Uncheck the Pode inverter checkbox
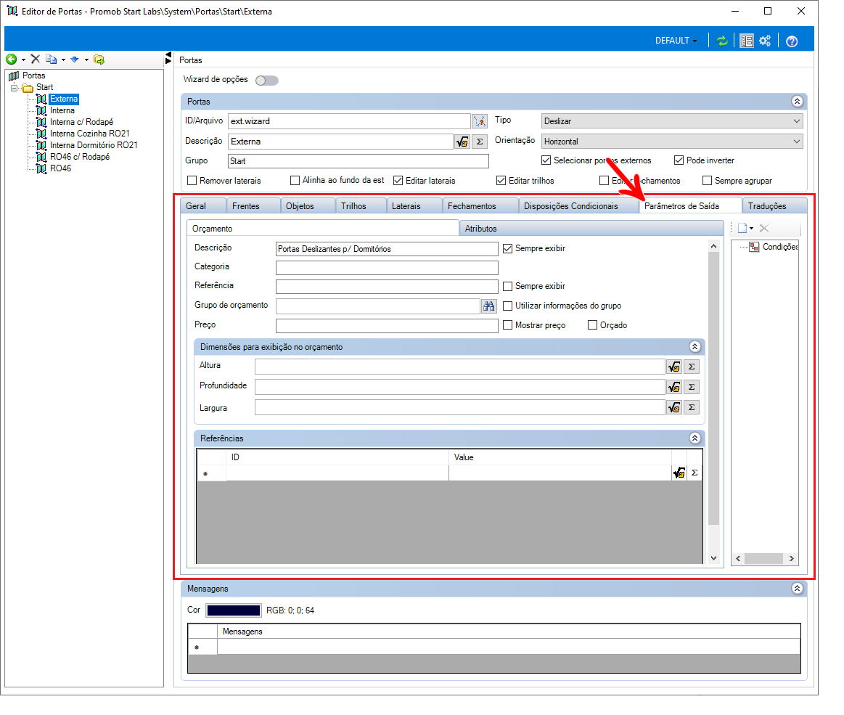844x715 pixels. 679,160
